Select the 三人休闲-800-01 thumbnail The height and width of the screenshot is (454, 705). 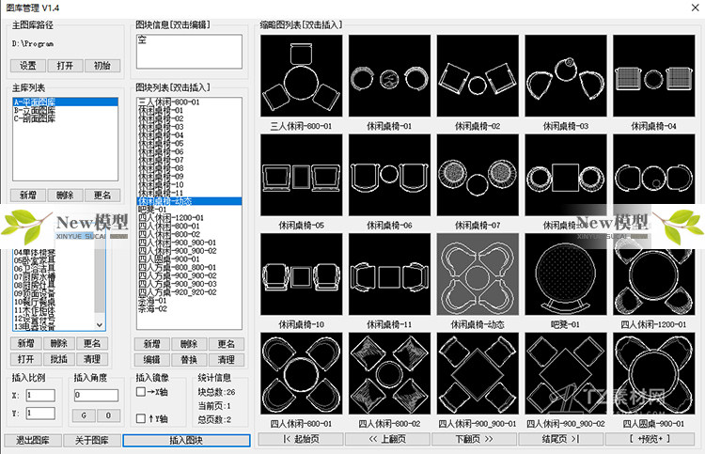pos(301,75)
